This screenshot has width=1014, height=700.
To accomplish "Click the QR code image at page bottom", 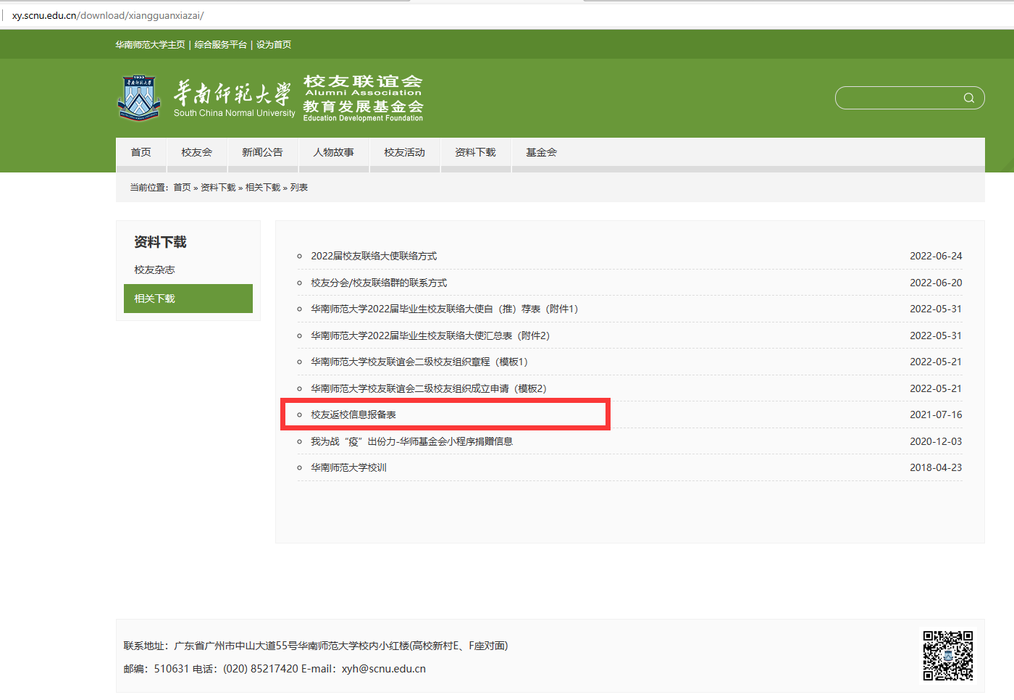I will (x=950, y=656).
